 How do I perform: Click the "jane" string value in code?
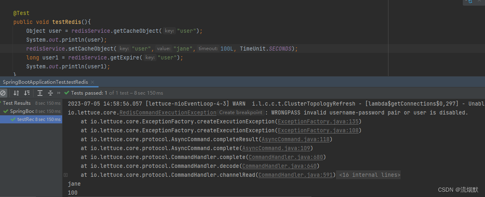click(x=184, y=49)
